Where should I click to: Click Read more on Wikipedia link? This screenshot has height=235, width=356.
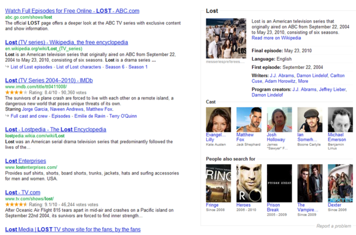click(276, 38)
